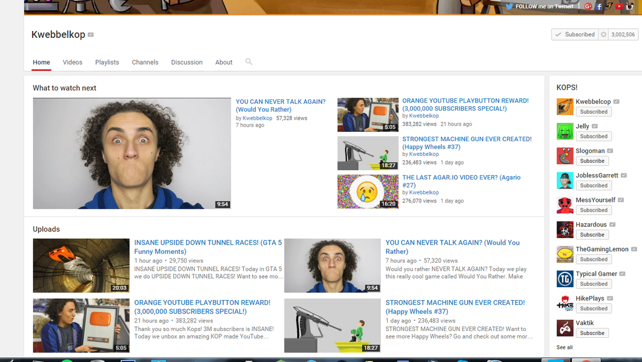Click the channel search magnifier icon
Image resolution: width=642 pixels, height=362 pixels.
[249, 61]
